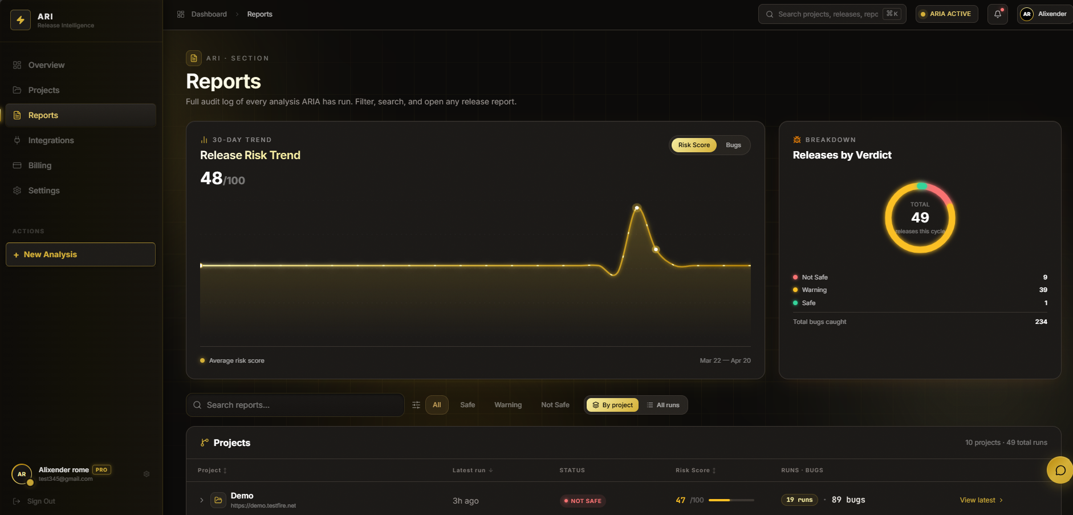The width and height of the screenshot is (1073, 515).
Task: Click the Projects branch icon
Action: coord(205,443)
